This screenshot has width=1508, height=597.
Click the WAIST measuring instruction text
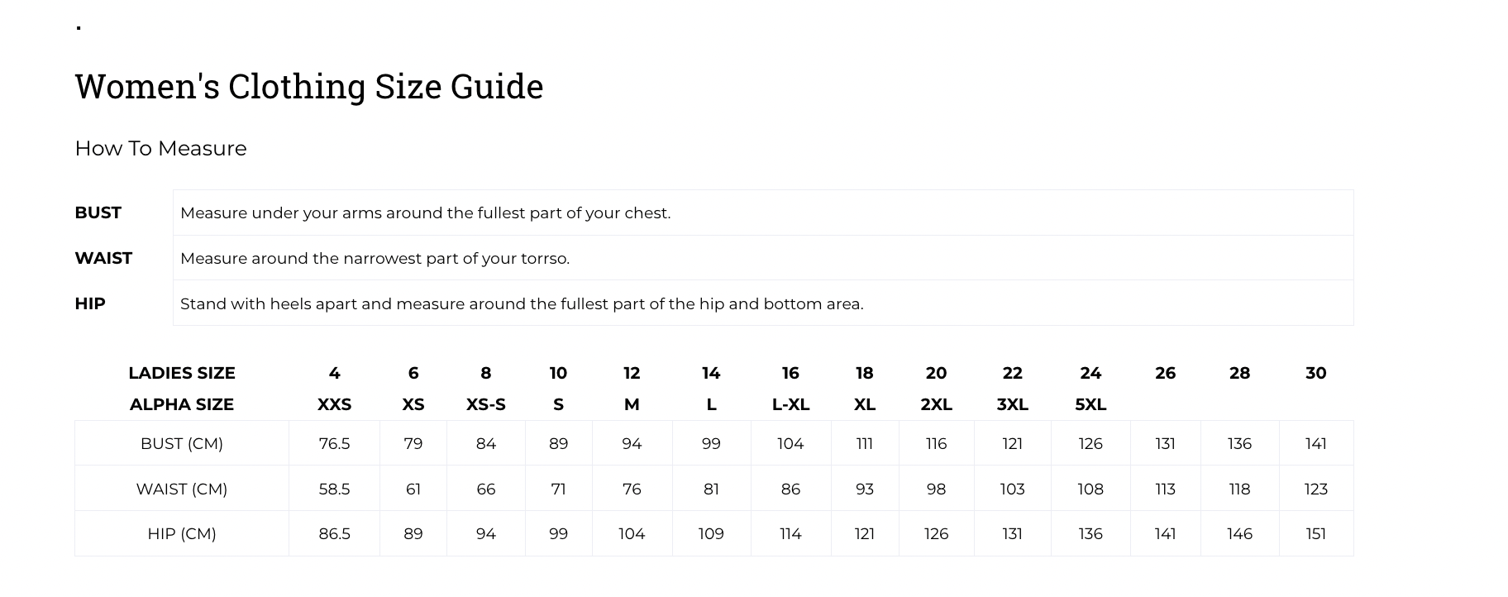tap(375, 259)
